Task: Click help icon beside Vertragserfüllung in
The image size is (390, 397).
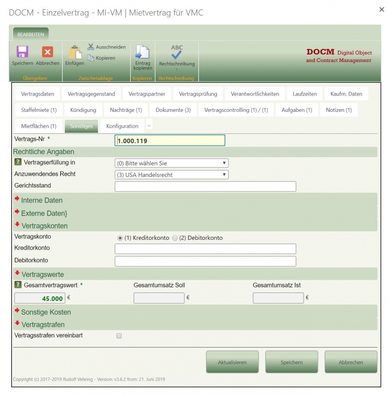Action: [x=18, y=162]
